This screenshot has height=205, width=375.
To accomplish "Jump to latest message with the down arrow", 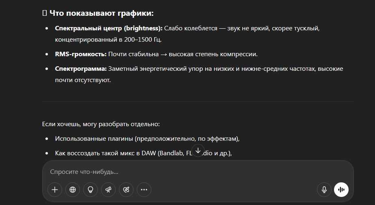I will 198,150.
